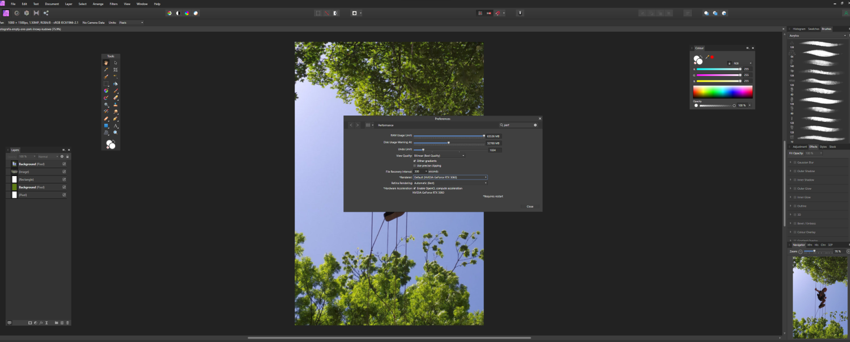The image size is (850, 342).
Task: Choose the Rectangle shape tool
Action: (x=106, y=126)
